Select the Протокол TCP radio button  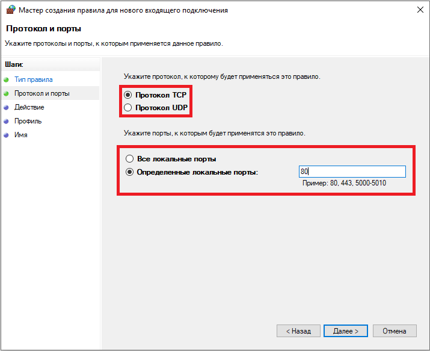(x=127, y=95)
